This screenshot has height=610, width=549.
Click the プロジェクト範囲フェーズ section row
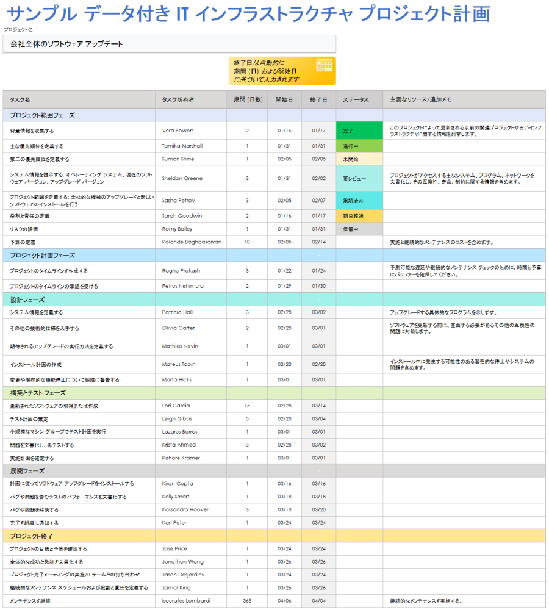274,115
